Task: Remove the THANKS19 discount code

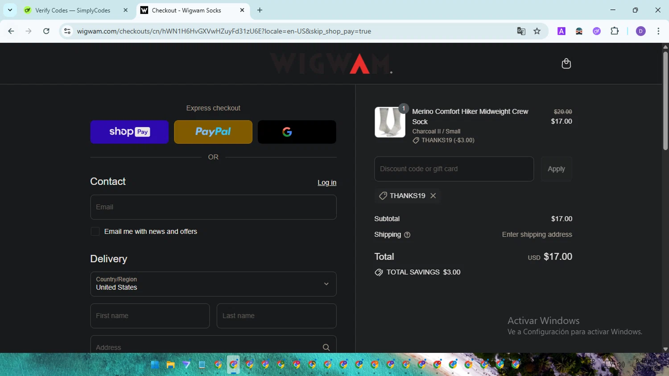Action: pos(433,196)
